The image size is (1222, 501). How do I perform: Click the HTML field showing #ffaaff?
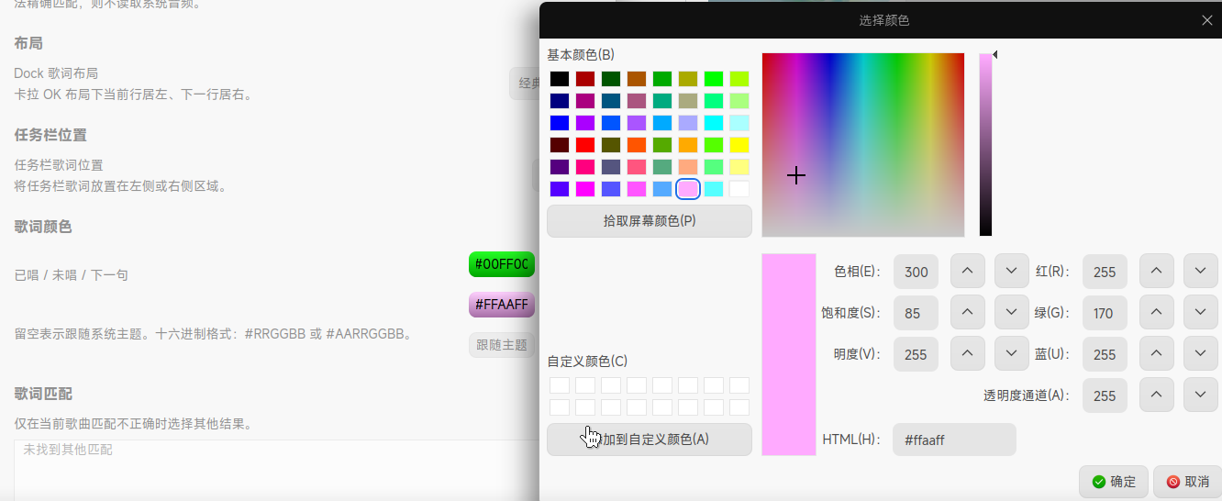(954, 440)
